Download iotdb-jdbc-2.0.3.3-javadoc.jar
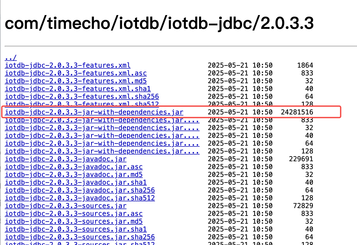The image size is (357, 245). [x=65, y=159]
